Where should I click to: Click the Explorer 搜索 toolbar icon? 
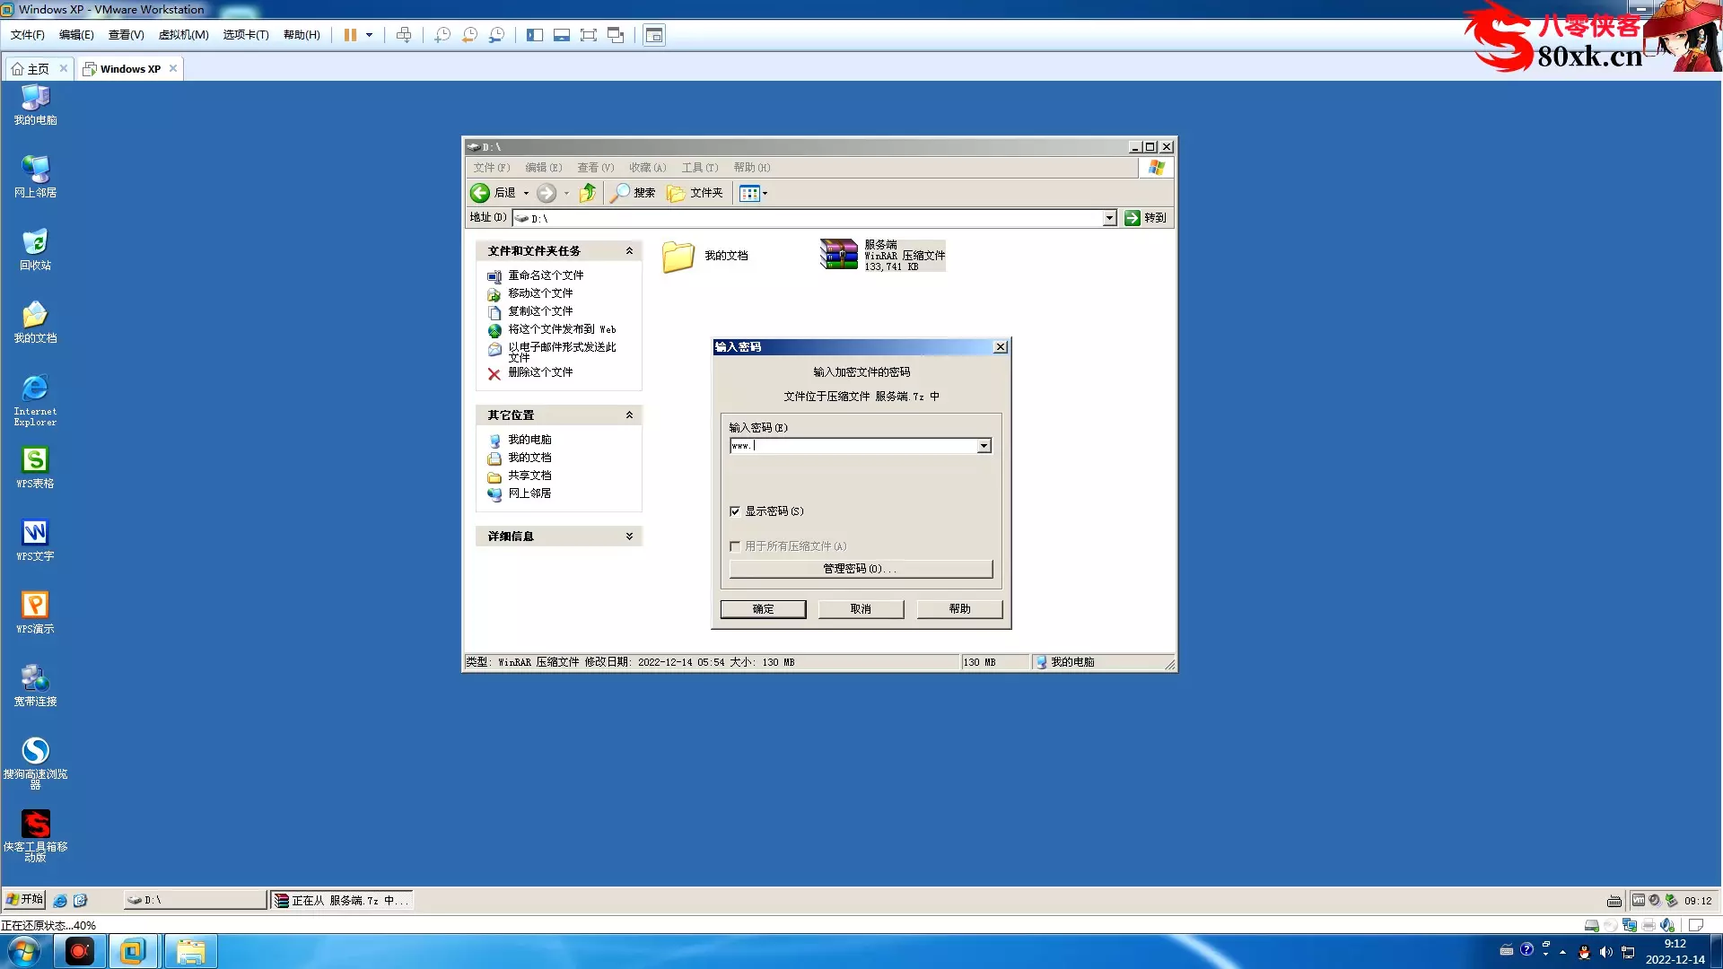[x=620, y=193]
